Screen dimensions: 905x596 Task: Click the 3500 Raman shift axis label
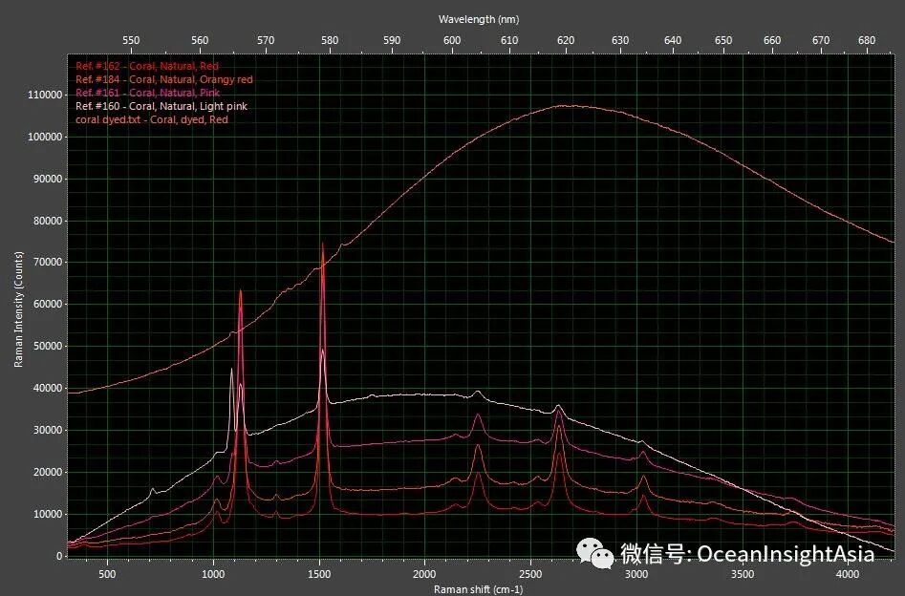(x=743, y=574)
